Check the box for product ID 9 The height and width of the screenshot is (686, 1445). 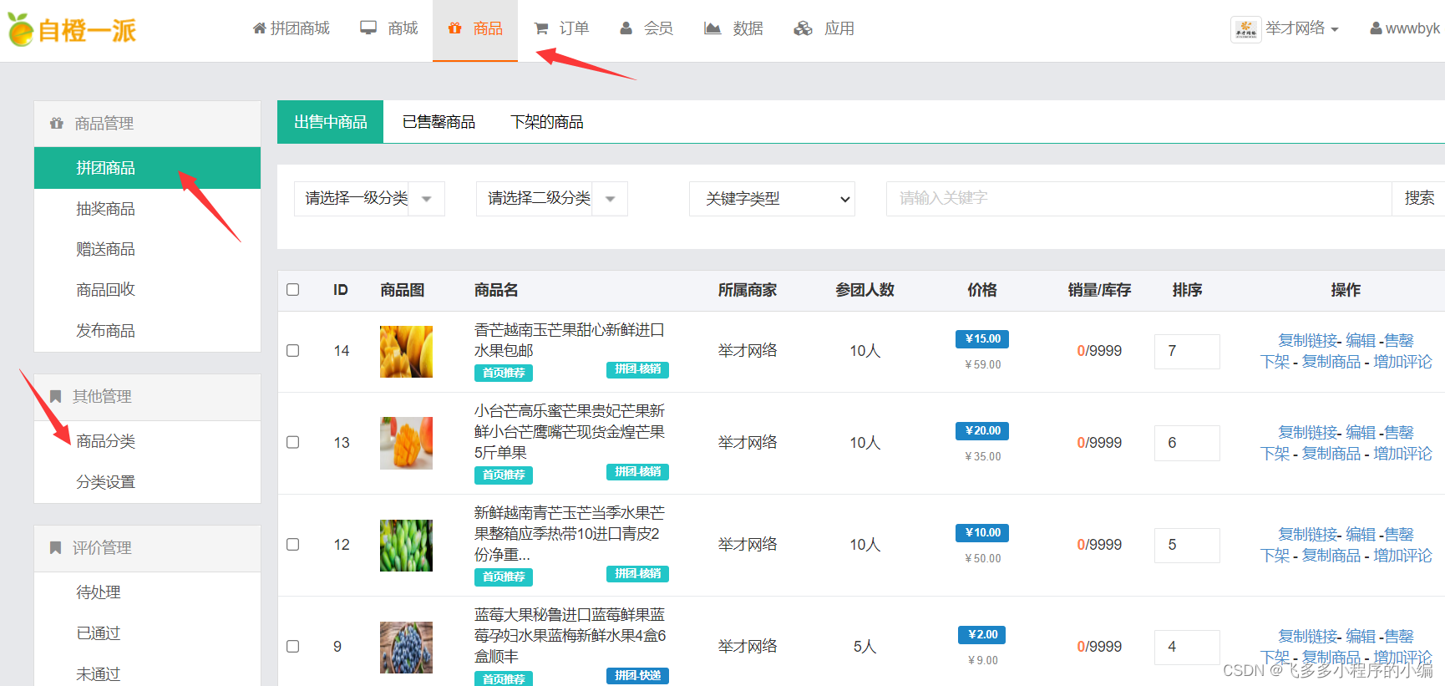293,646
